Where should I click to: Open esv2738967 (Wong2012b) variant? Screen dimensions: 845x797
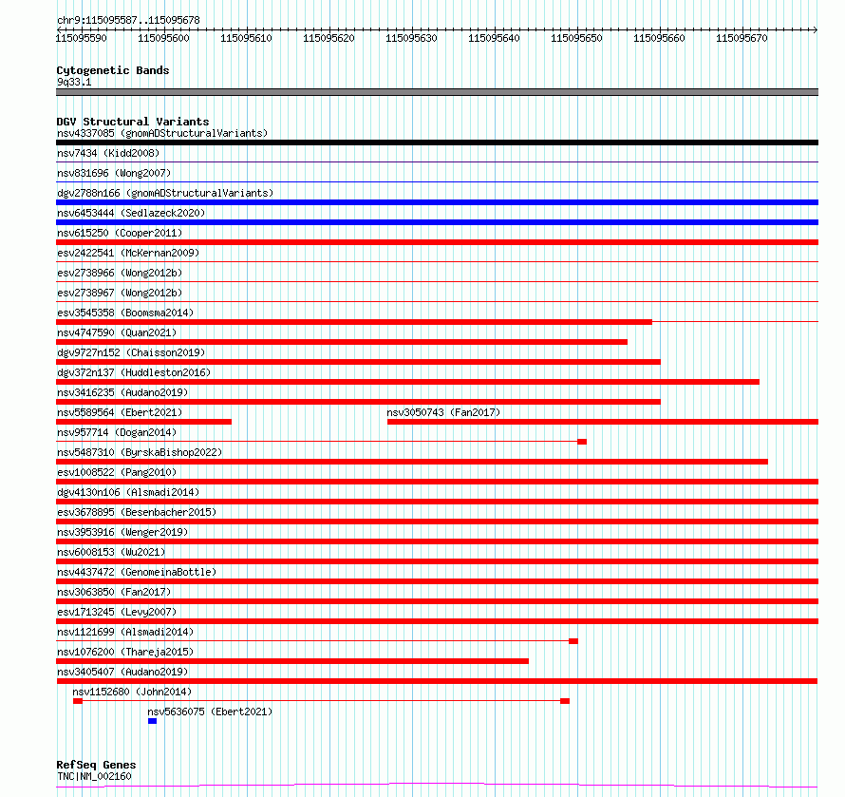point(120,293)
